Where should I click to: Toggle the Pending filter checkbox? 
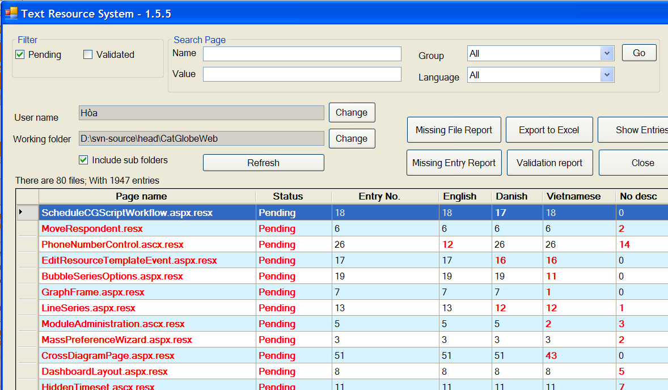[20, 55]
